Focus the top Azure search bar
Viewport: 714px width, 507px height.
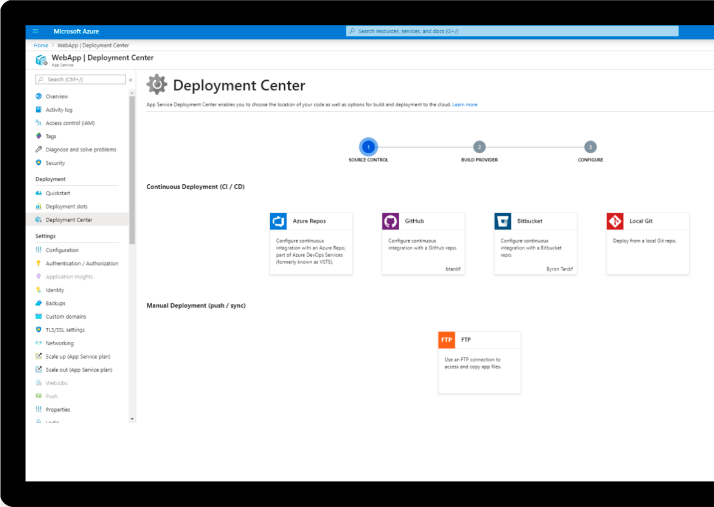pyautogui.click(x=512, y=31)
